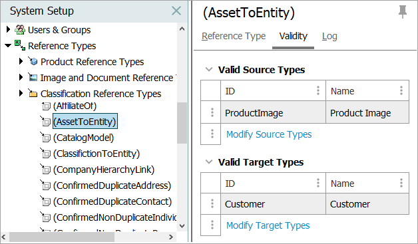This screenshot has width=418, height=244.
Task: Select the (AssetToEntity) tree label
Action: (x=85, y=122)
